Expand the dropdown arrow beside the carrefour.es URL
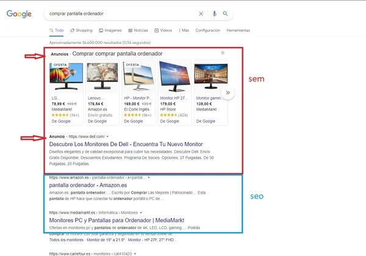 pos(135,254)
